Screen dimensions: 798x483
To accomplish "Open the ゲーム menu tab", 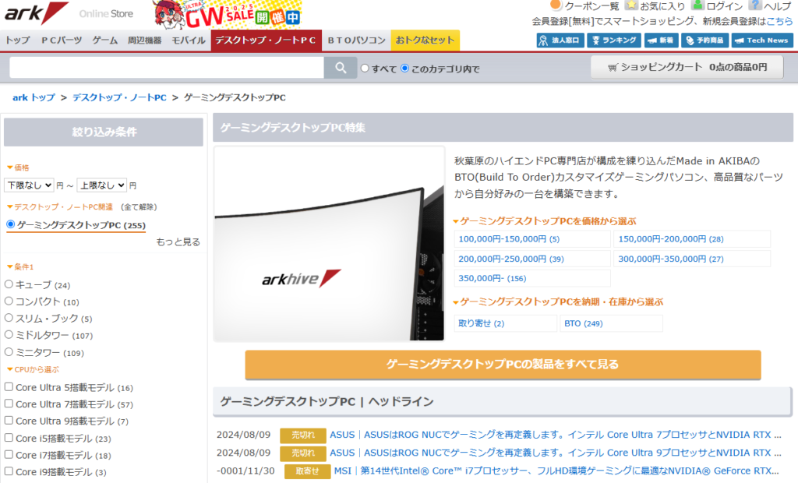I will coord(105,41).
